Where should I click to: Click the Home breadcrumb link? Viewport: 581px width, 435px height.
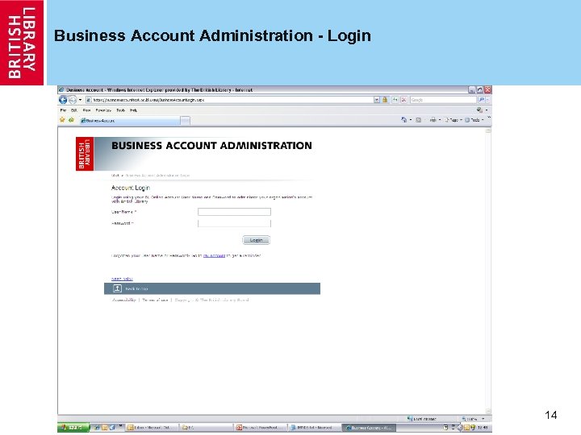115,176
